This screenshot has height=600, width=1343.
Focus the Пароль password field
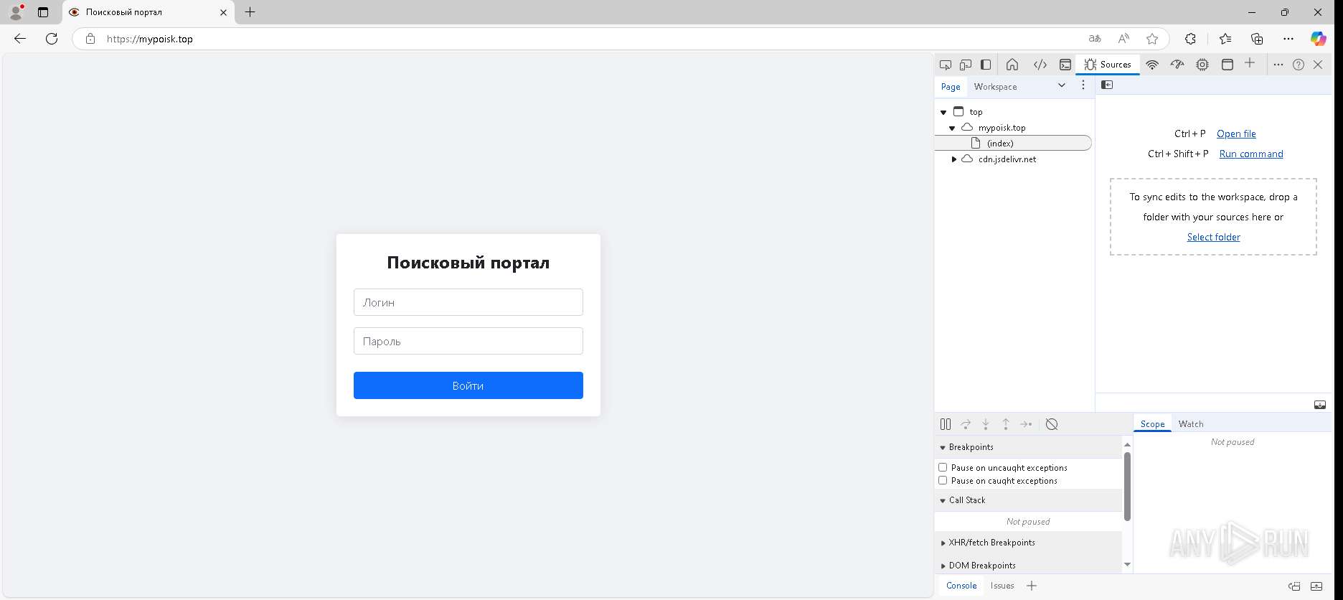468,341
